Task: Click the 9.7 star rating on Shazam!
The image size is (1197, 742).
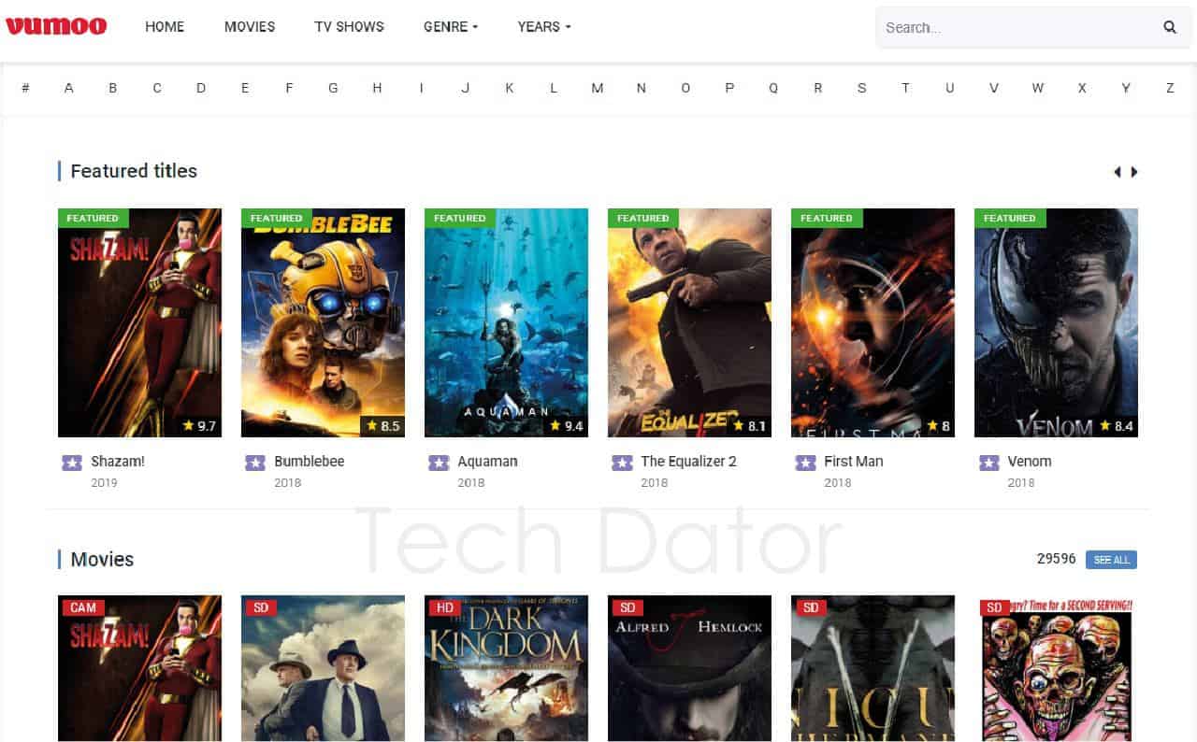Action: tap(199, 426)
